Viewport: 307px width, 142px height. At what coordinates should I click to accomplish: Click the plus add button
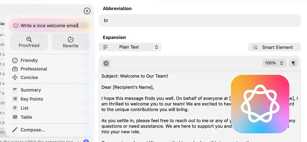(87, 11)
